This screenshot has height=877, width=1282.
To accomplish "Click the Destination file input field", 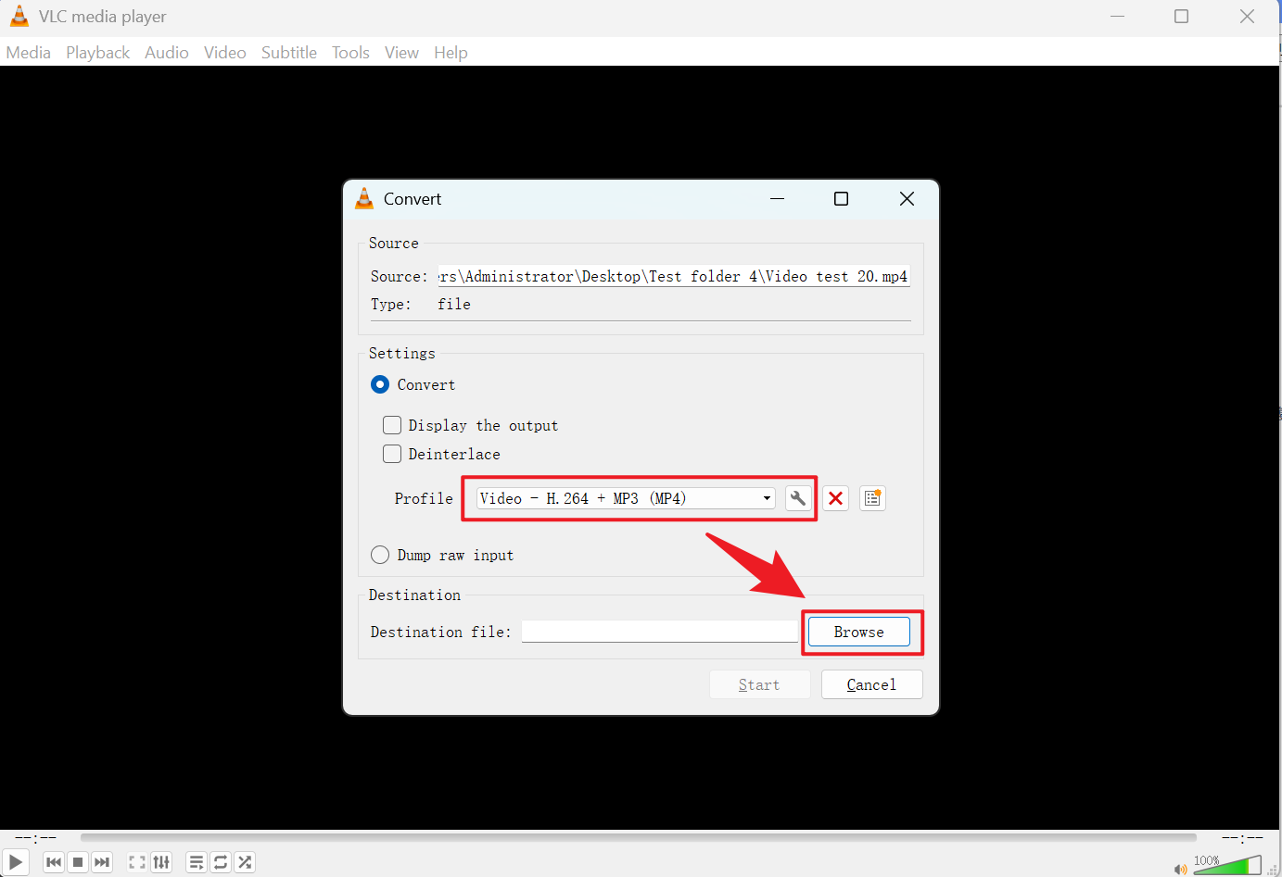I will (660, 632).
